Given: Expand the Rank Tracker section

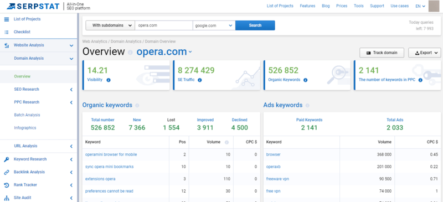Looking at the screenshot, I should coord(71,185).
